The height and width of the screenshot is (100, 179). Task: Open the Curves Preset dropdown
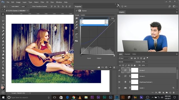tap(98, 15)
